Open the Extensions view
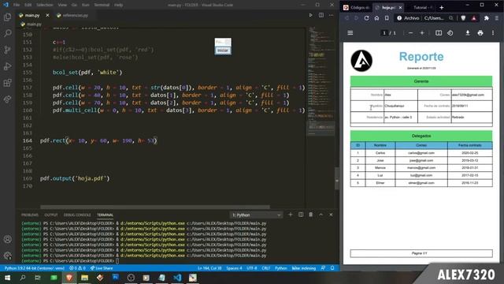 7,83
